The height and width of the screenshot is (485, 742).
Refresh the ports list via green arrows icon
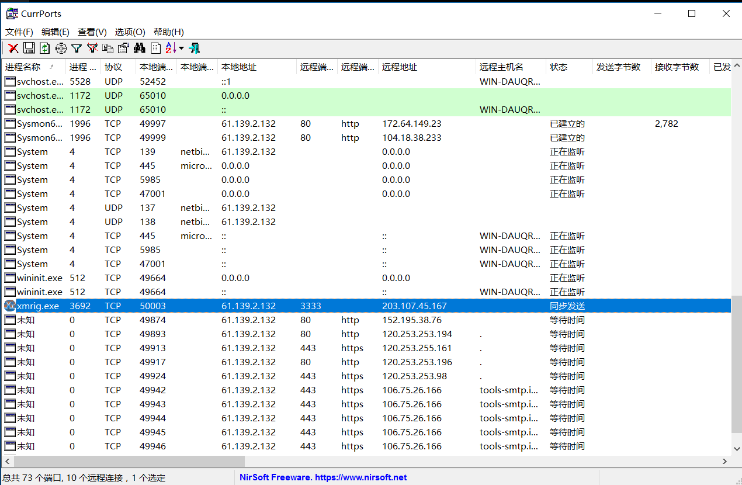pos(45,49)
